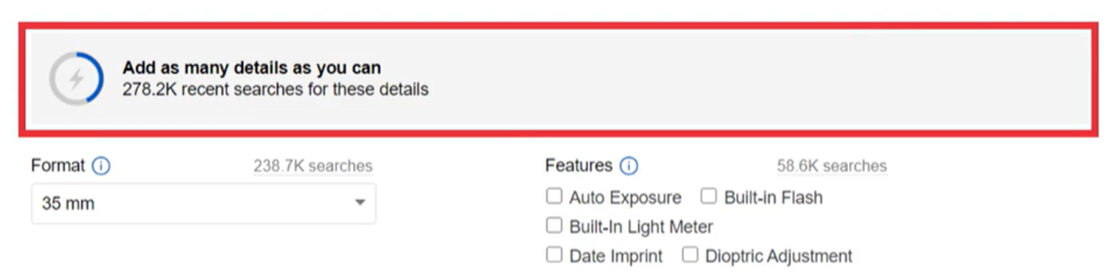Tick the Built-in Flash checkbox
The width and height of the screenshot is (1114, 275).
pos(709,196)
